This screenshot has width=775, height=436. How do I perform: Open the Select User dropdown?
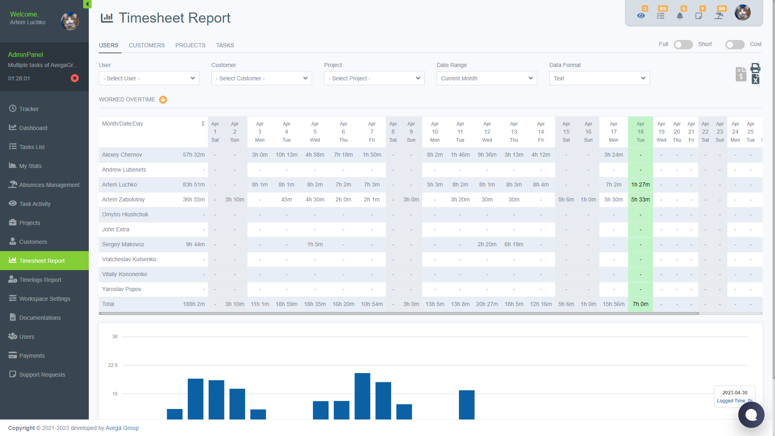149,78
